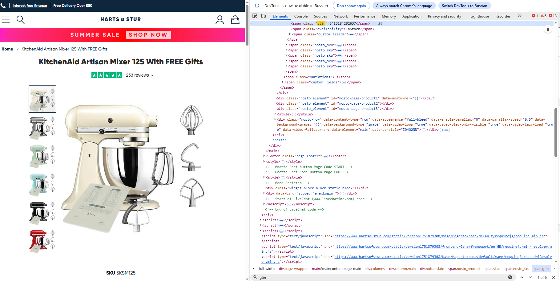The image size is (560, 281).
Task: Click the phone icon in top bar
Action: tap(3, 5)
